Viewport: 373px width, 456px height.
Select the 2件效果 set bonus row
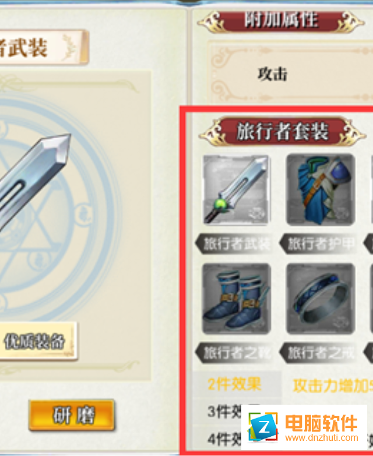point(283,384)
